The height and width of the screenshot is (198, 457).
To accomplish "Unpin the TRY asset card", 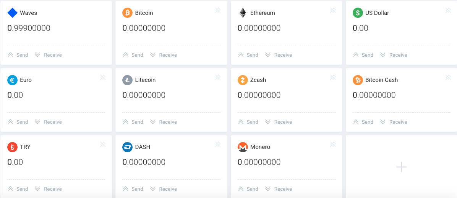I will pos(103,144).
